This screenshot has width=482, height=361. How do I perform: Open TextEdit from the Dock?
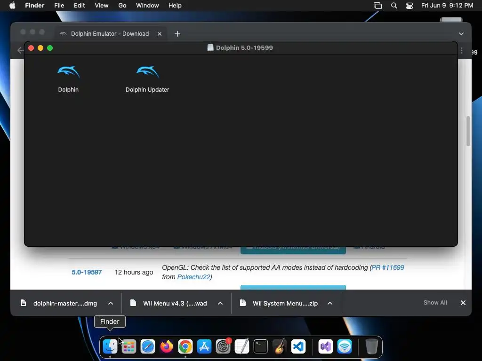[x=242, y=346]
